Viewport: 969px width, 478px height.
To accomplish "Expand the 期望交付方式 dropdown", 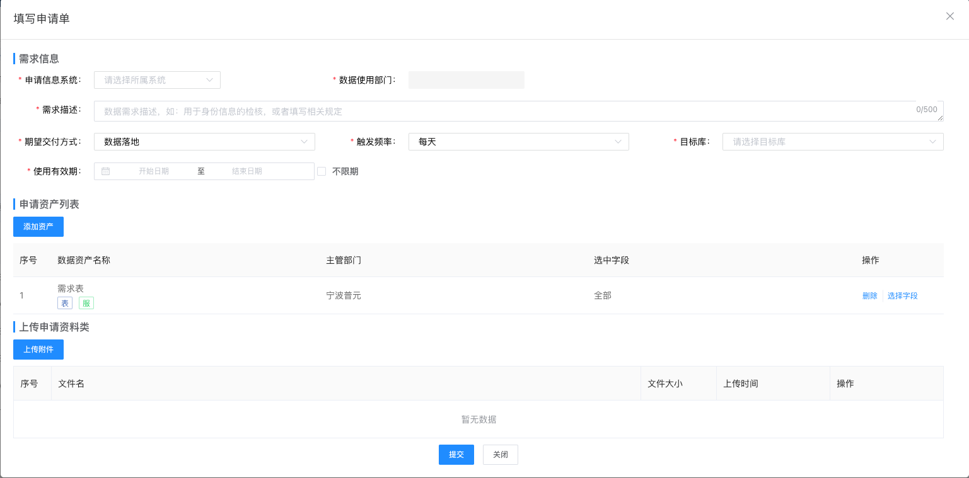I will pos(204,142).
